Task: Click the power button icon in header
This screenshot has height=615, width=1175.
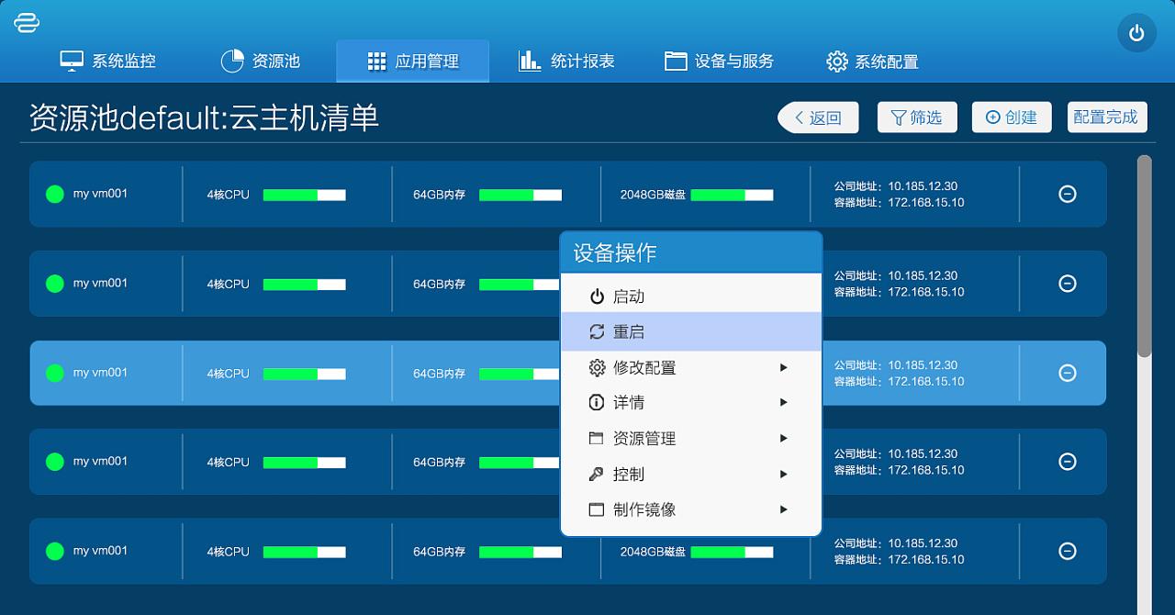Action: pyautogui.click(x=1136, y=33)
